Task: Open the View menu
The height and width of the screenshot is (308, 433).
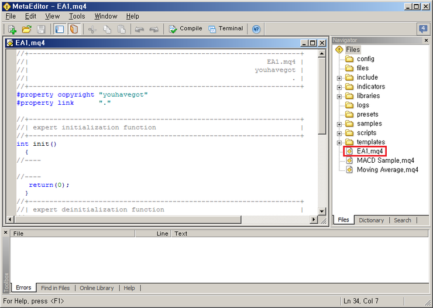Action: (53, 16)
